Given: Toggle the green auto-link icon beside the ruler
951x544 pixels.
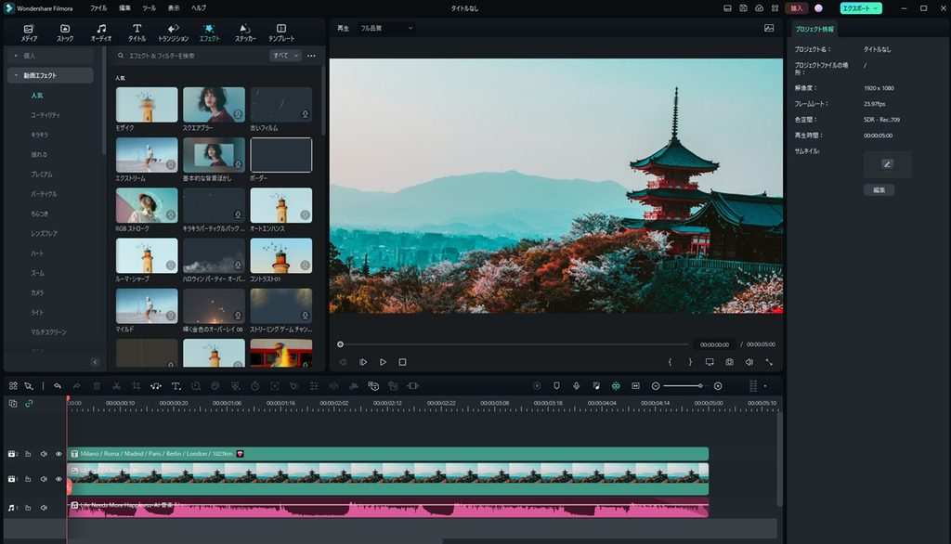Looking at the screenshot, I should click(29, 403).
